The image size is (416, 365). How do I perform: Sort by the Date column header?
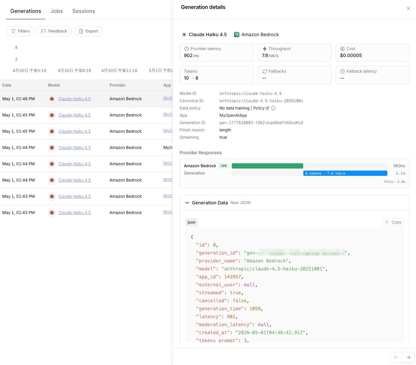(x=7, y=85)
